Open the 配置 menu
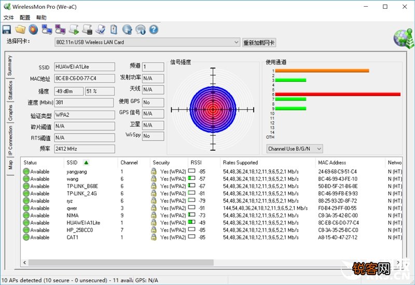The image size is (415, 285). (25, 18)
